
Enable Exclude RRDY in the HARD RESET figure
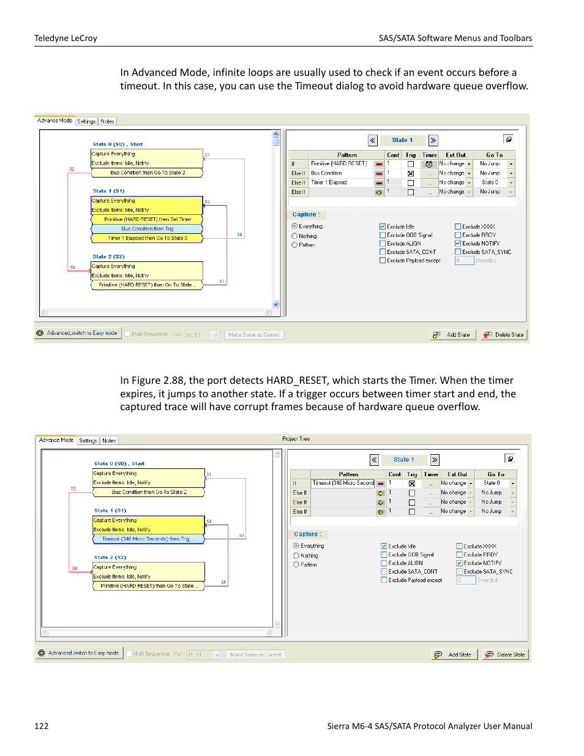458,235
